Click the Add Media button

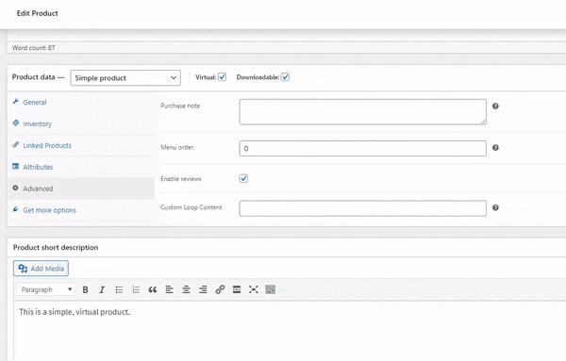coord(41,269)
